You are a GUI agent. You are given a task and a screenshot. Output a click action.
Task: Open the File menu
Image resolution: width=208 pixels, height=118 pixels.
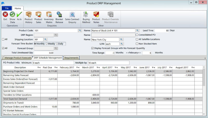(x=6, y=8)
